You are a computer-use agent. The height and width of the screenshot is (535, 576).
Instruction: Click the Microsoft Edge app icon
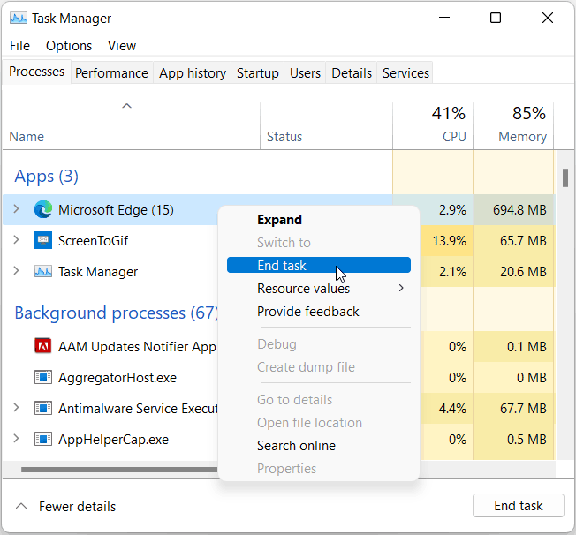pos(43,209)
